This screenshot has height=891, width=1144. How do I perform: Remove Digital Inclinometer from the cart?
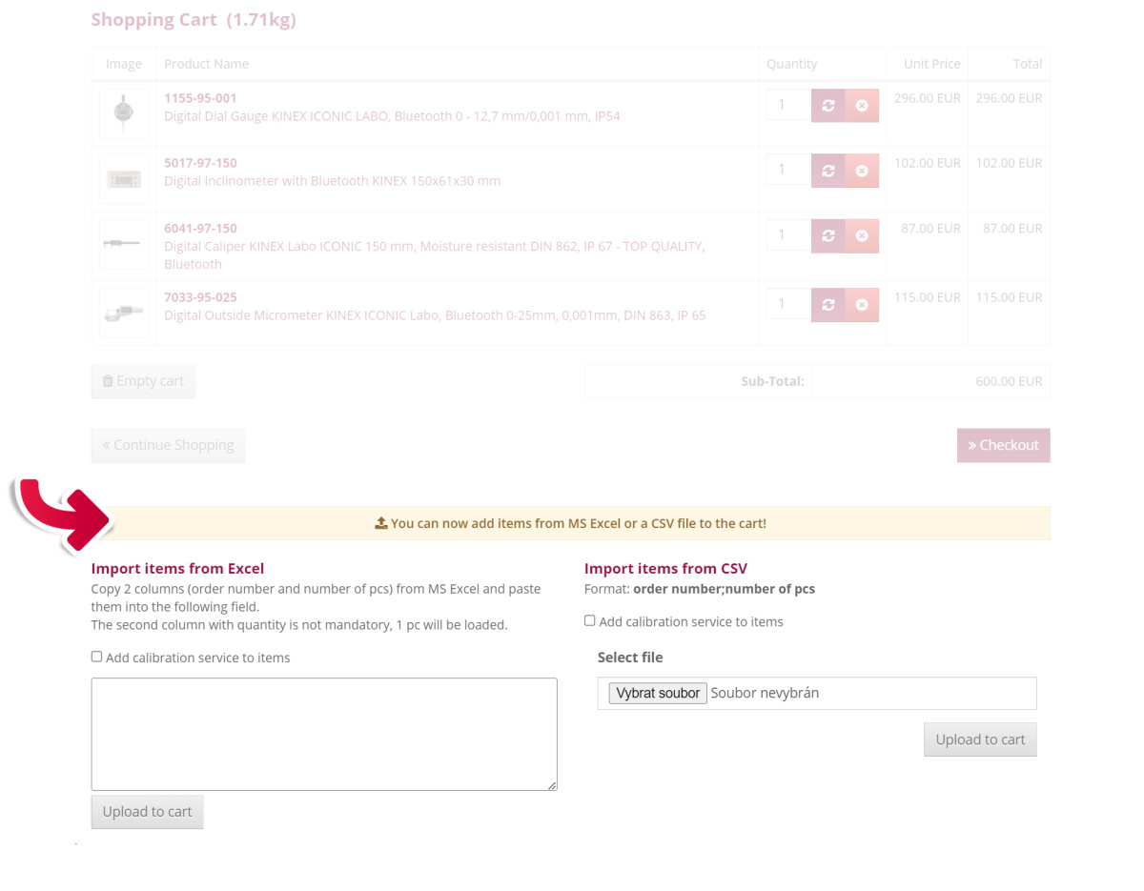click(x=862, y=171)
